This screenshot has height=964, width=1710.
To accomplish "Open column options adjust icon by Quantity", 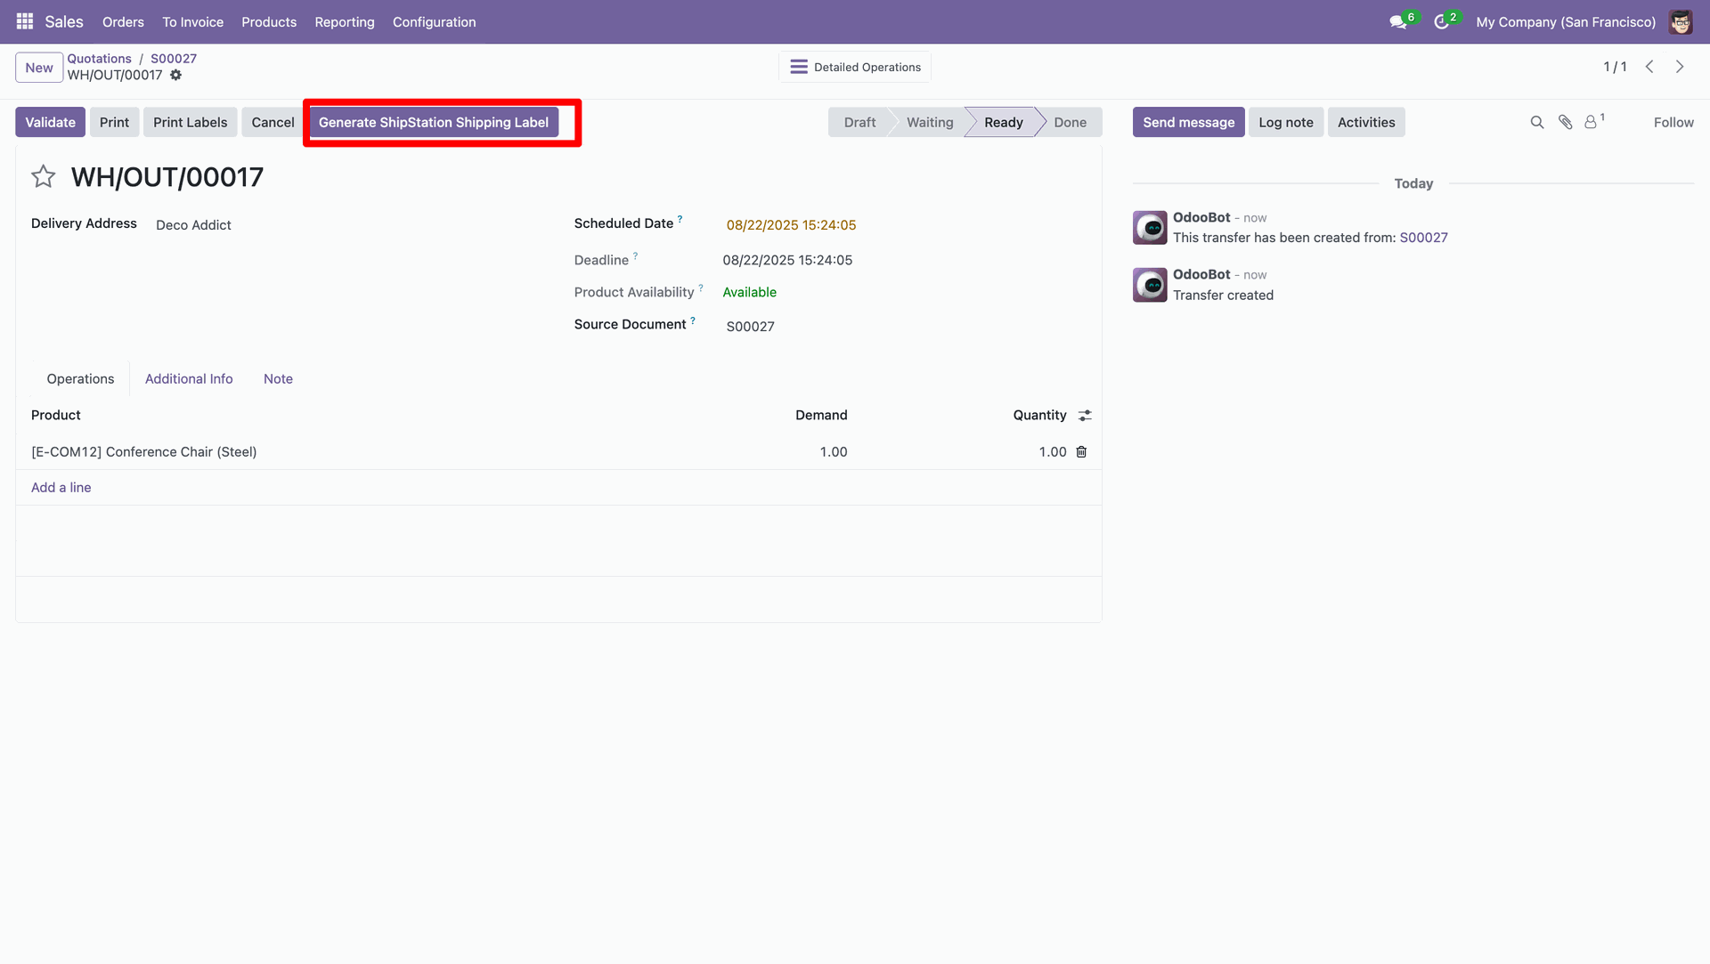I will pyautogui.click(x=1085, y=416).
